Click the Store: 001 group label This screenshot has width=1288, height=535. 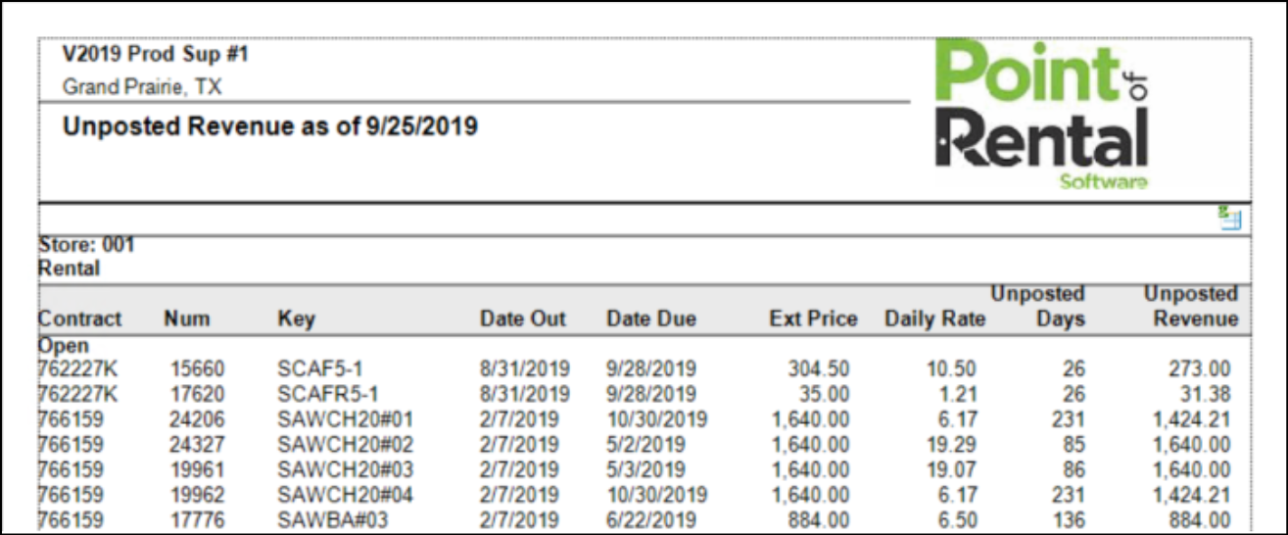(x=86, y=245)
